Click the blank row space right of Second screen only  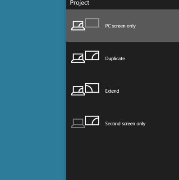[162, 123]
